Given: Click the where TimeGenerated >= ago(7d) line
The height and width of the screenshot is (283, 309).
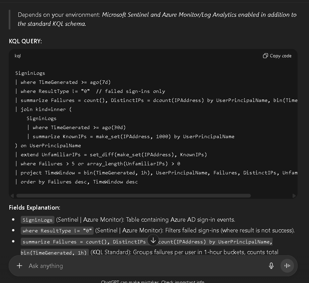Looking at the screenshot, I should tap(63, 82).
